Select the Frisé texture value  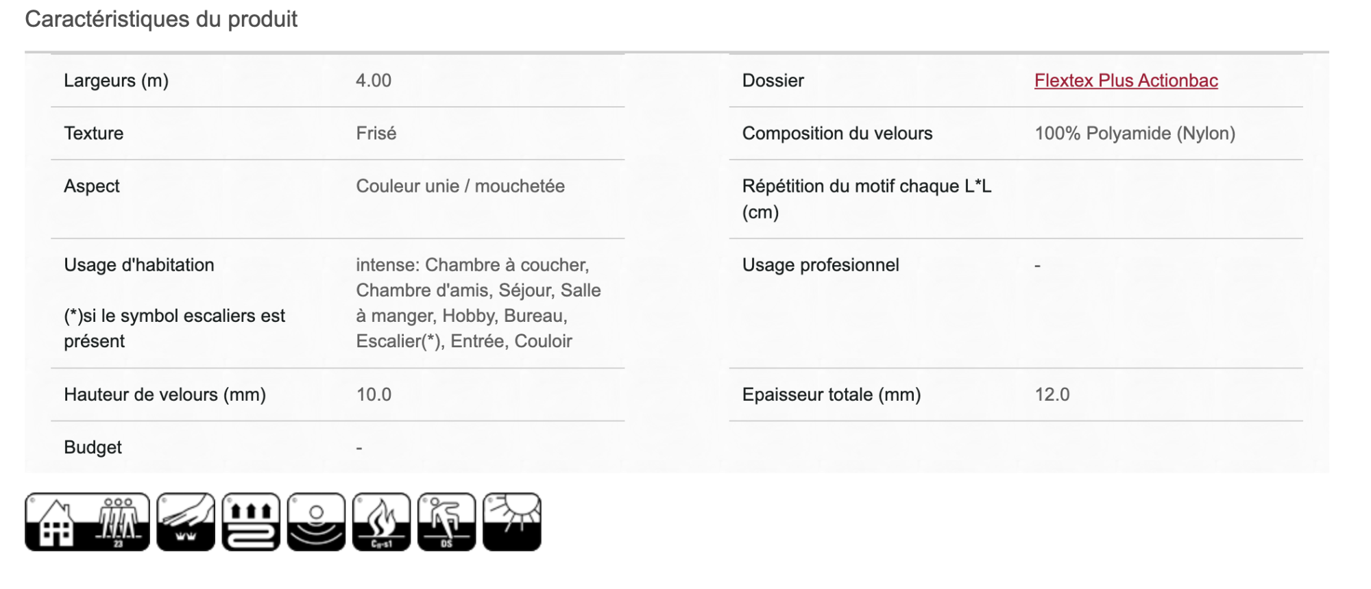coord(376,134)
